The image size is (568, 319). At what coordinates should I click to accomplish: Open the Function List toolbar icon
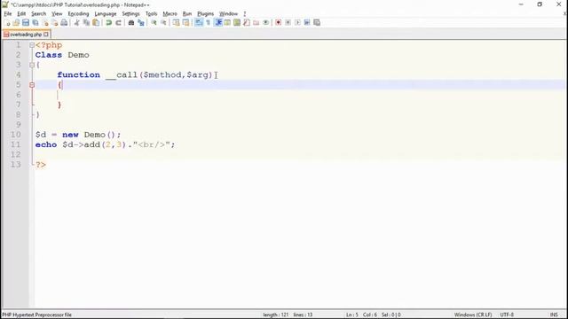[247, 22]
